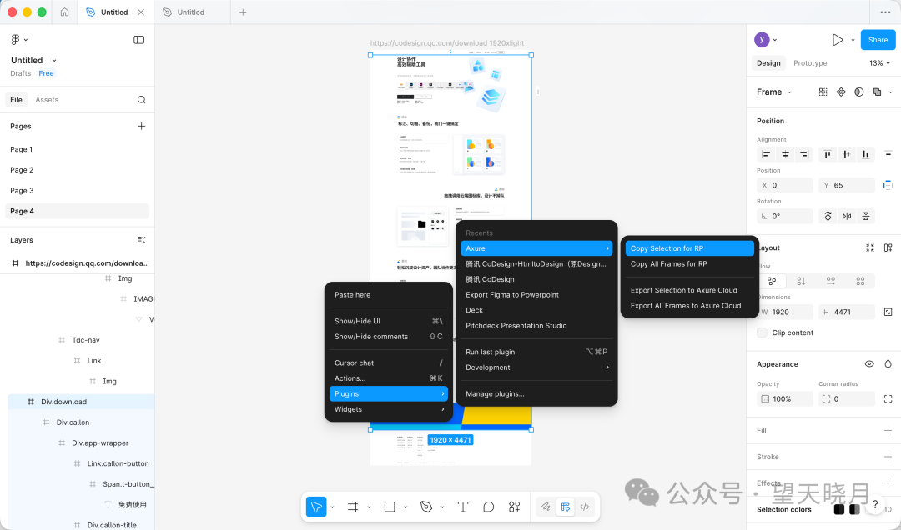Toggle constrain proportions lock icon
901x530 pixels.
point(888,312)
